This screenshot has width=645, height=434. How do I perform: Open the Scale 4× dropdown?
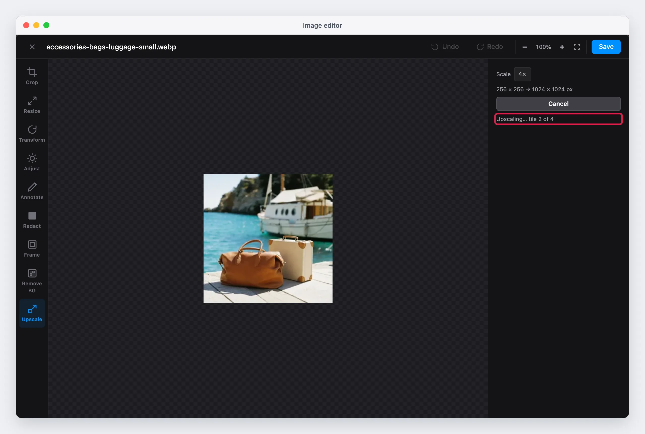point(522,74)
